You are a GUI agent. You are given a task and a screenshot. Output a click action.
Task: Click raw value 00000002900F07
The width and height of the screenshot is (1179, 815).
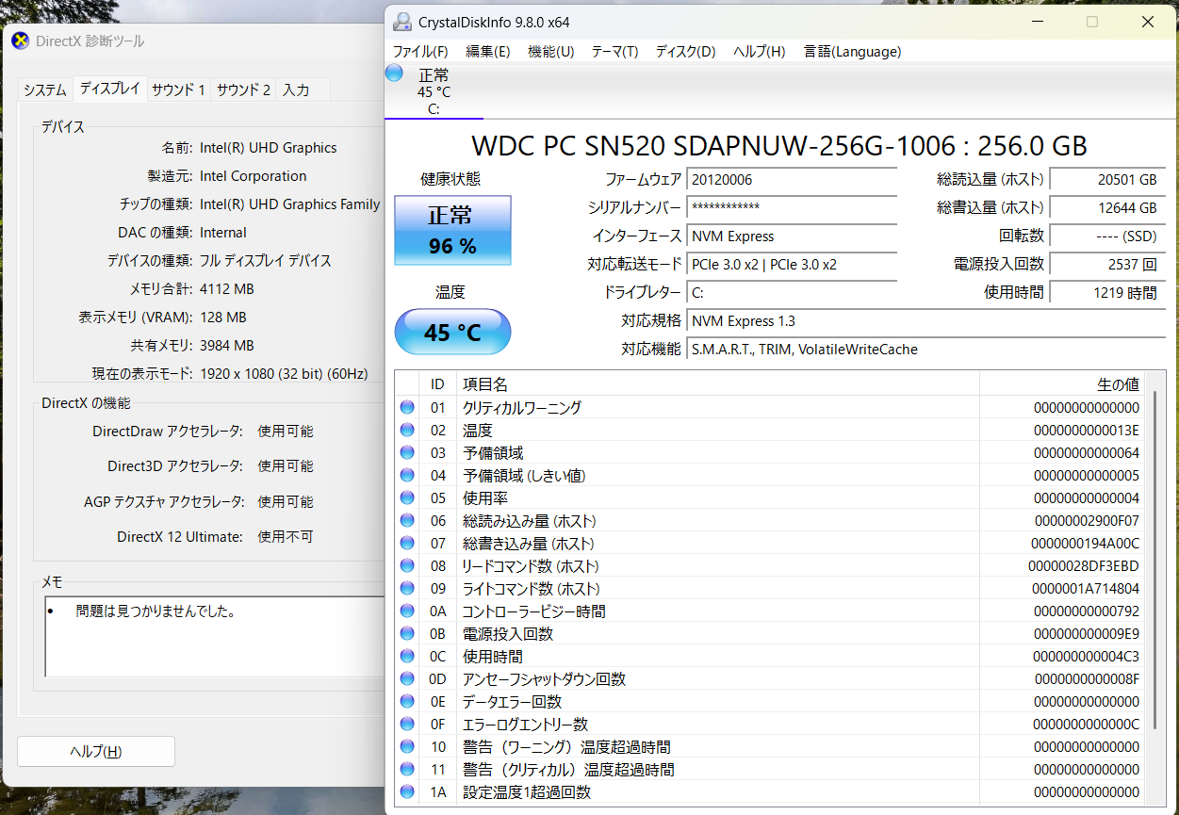click(1087, 521)
